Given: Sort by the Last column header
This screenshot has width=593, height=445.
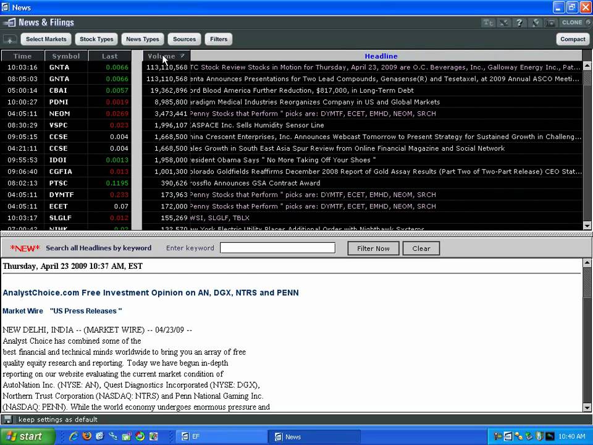Looking at the screenshot, I should click(x=110, y=56).
